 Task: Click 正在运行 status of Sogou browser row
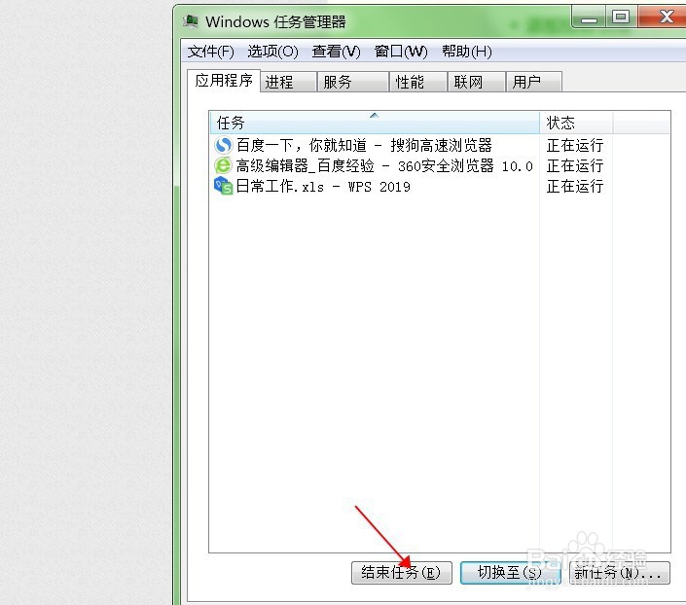click(575, 145)
